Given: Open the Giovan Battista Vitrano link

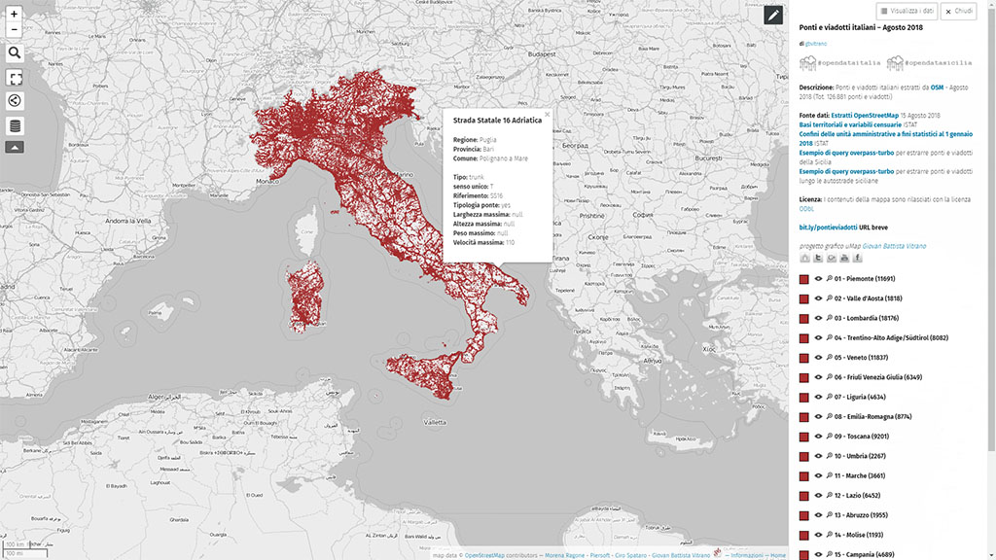Looking at the screenshot, I should point(894,246).
